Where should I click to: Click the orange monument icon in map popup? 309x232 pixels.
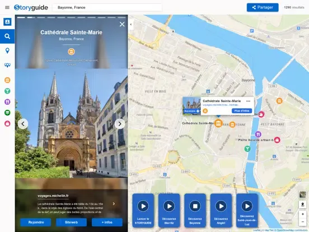point(205,111)
